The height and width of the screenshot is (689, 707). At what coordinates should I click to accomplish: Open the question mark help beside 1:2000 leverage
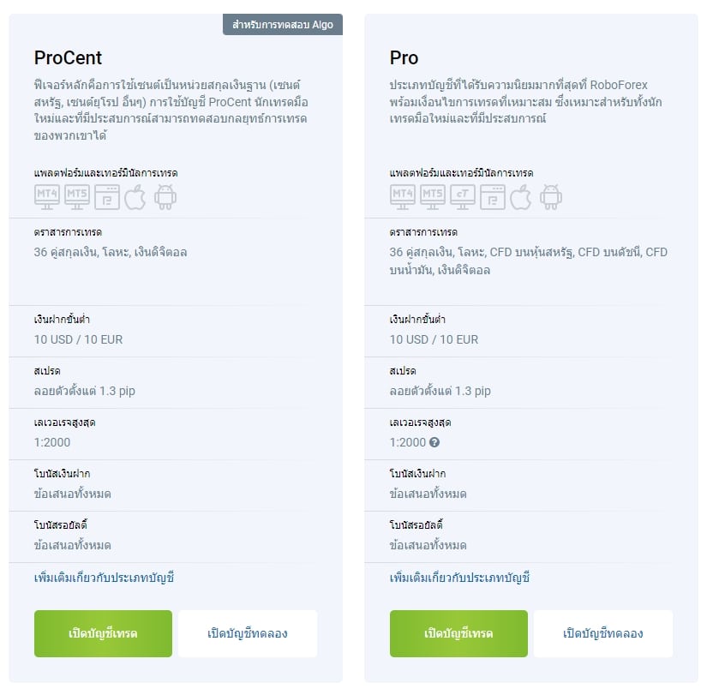434,442
